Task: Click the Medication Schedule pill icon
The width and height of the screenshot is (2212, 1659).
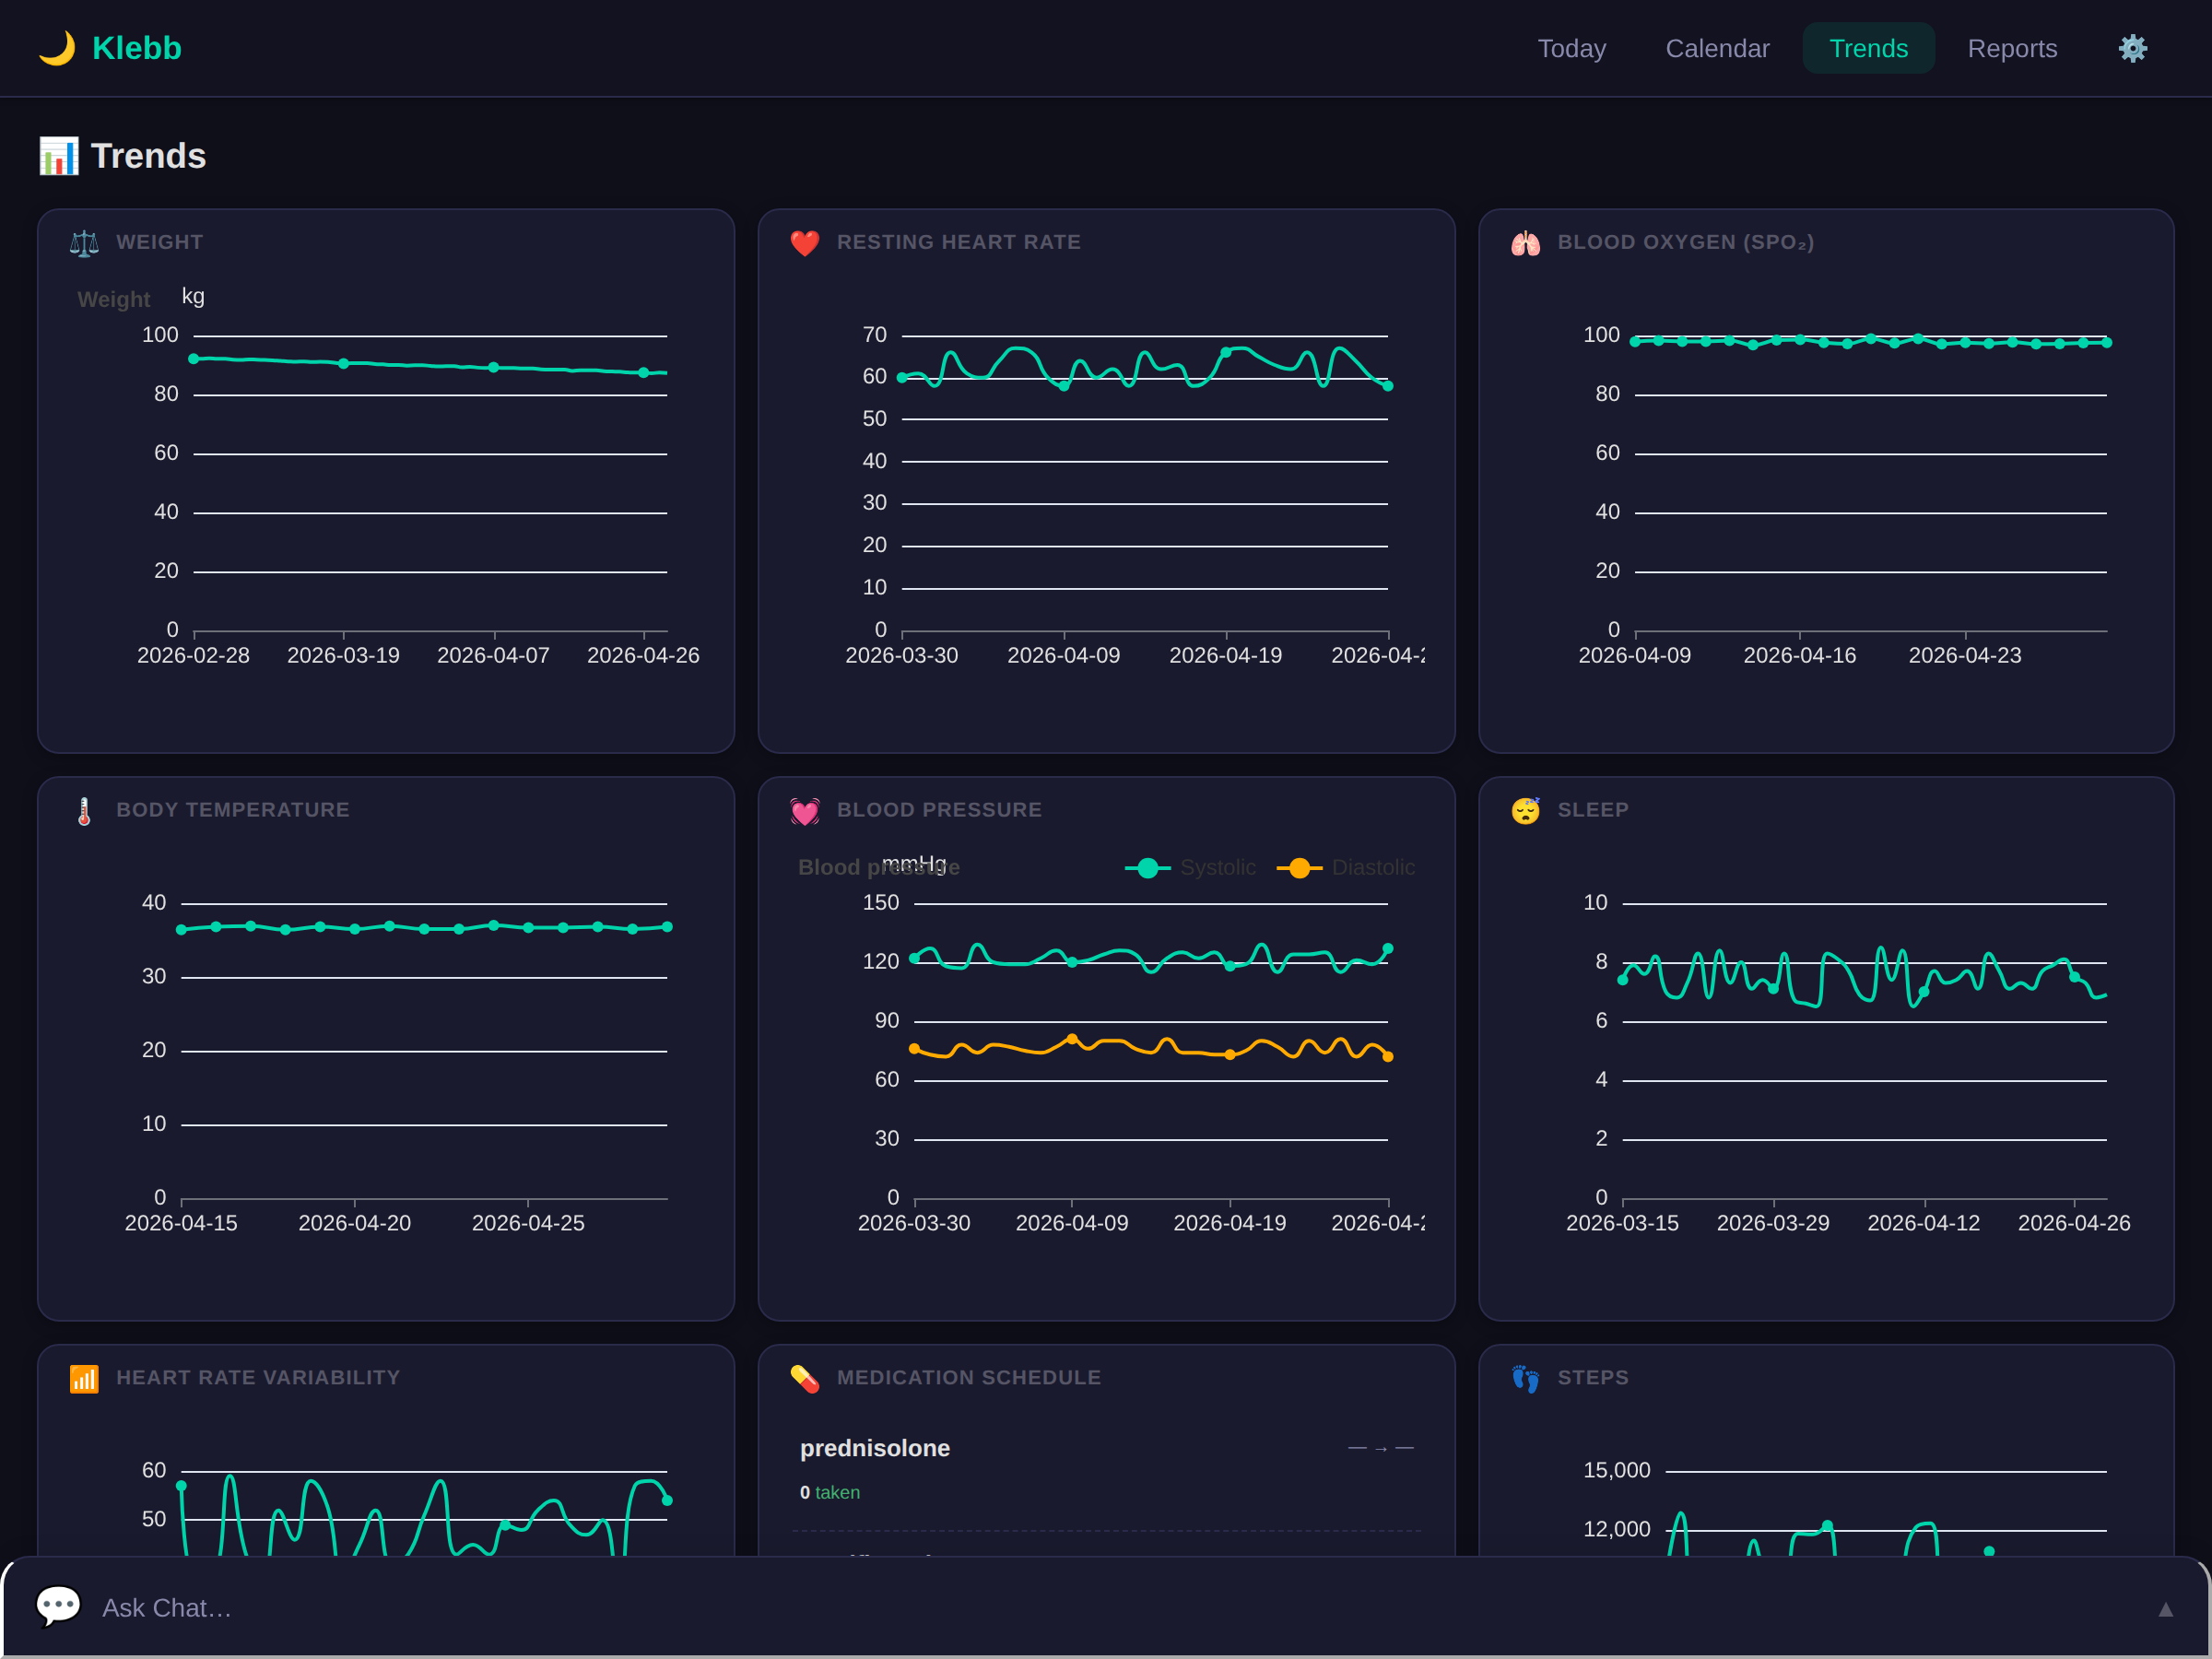Action: point(805,1379)
